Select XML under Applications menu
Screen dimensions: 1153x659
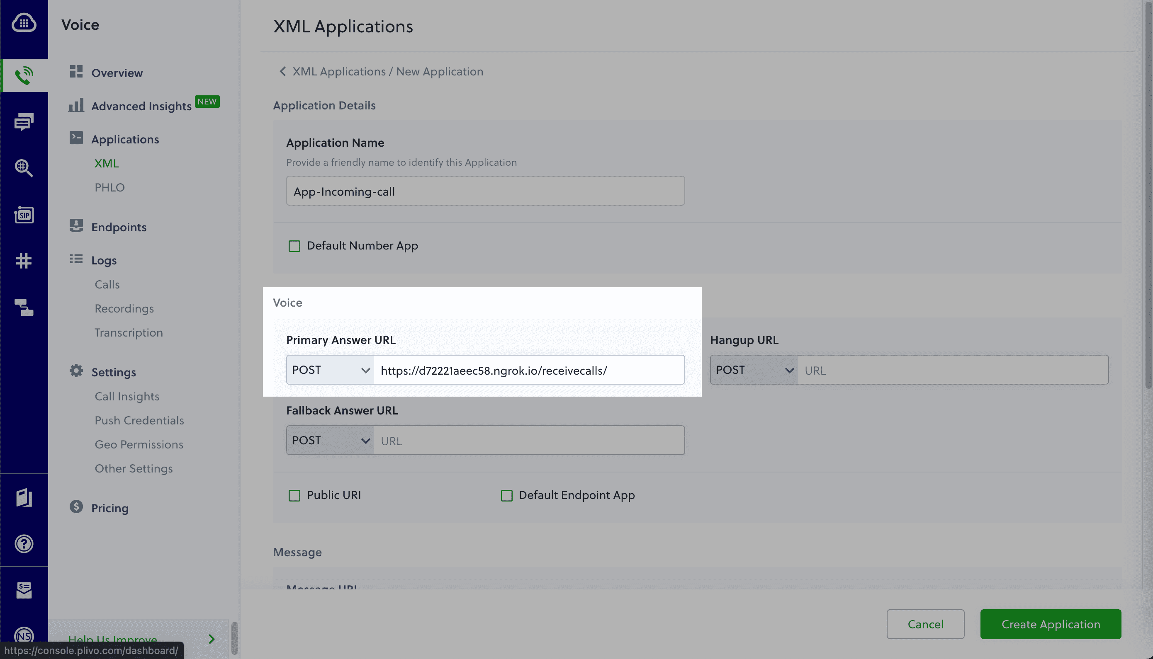(106, 163)
